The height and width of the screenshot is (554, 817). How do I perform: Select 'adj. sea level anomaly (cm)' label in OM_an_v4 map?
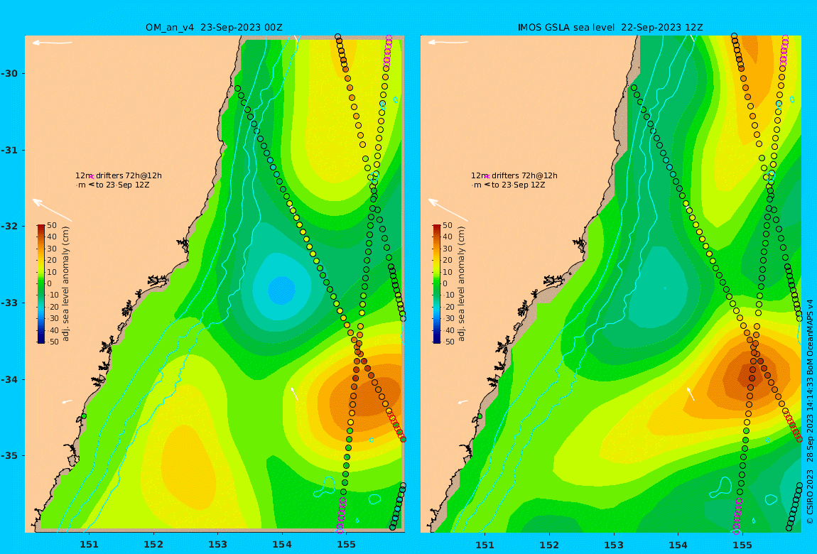[x=65, y=284]
